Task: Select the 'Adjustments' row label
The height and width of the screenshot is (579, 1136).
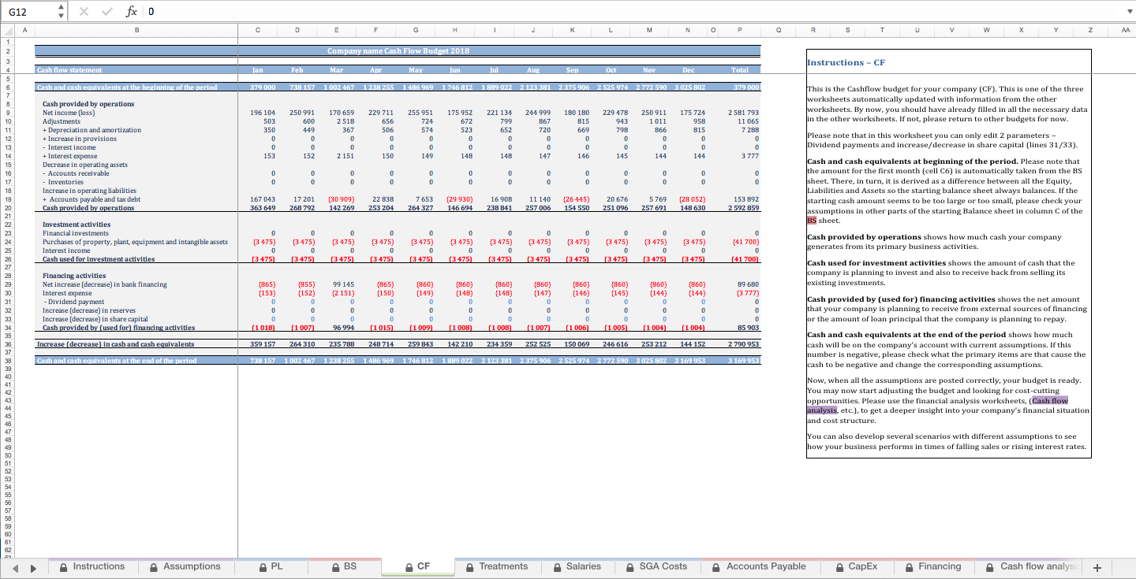Action: pos(61,121)
